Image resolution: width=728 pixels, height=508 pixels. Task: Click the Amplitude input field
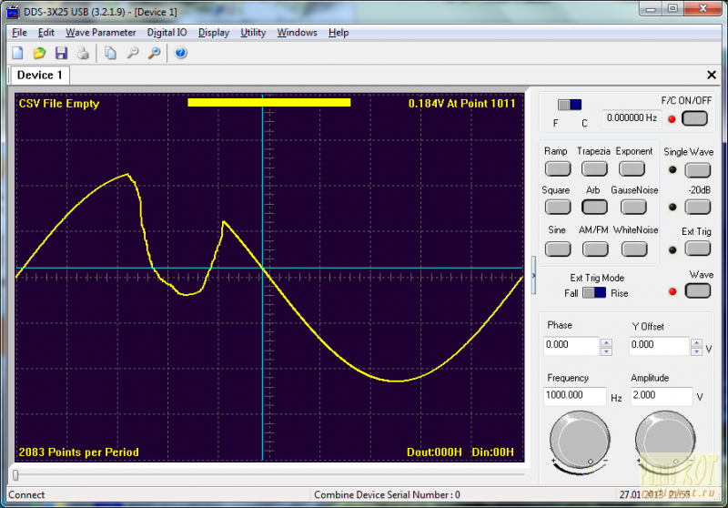662,396
